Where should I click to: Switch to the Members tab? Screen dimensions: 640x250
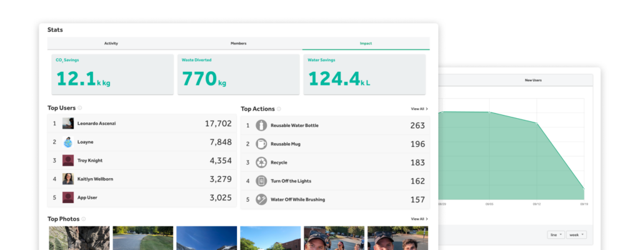(x=238, y=43)
